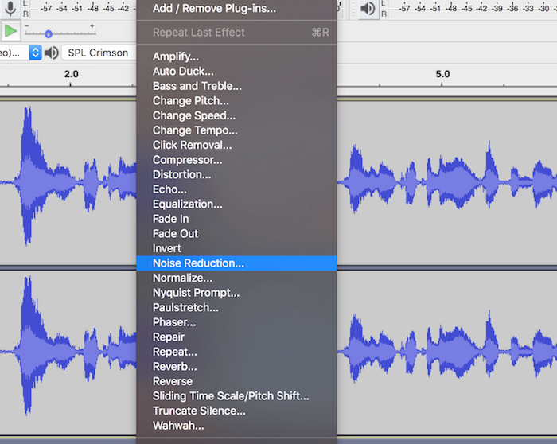This screenshot has height=444, width=557.
Task: Open Nyquist Prompt
Action: (x=236, y=293)
